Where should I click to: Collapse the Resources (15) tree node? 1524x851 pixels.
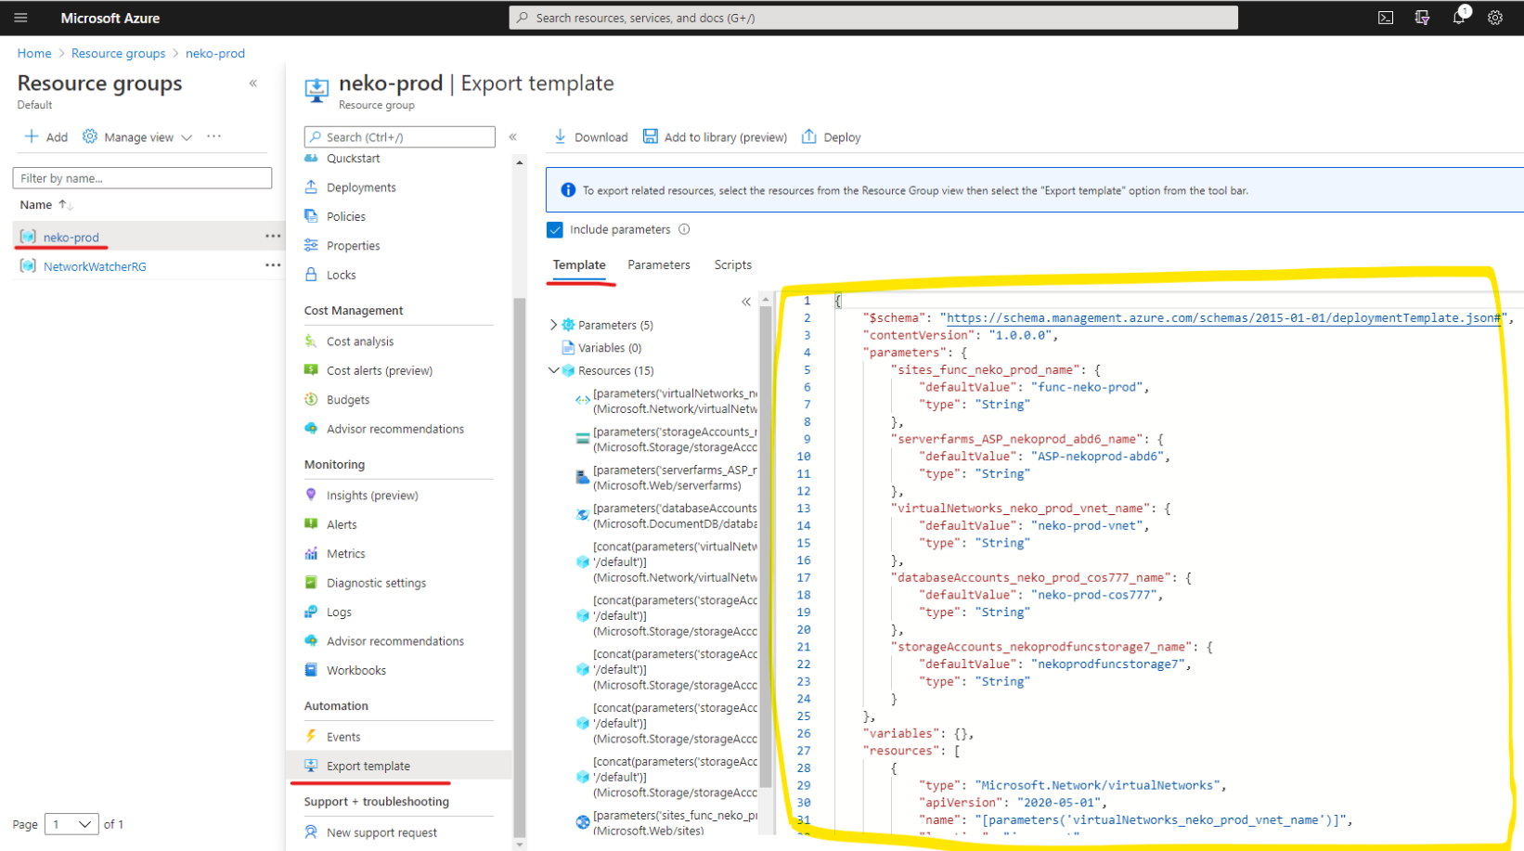(554, 369)
